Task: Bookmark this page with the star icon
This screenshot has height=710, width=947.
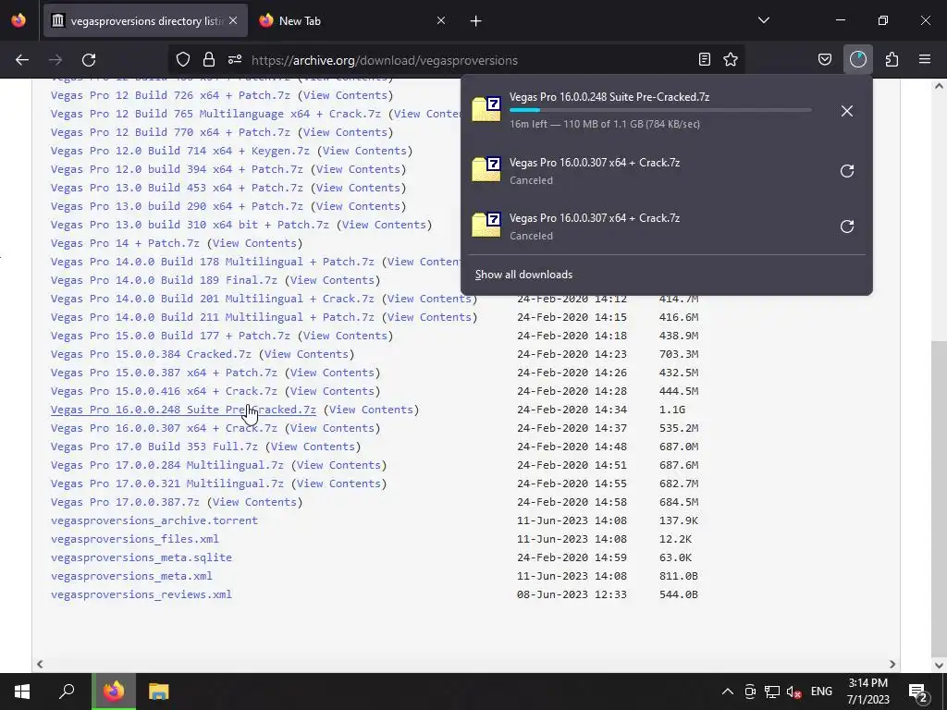Action: (x=731, y=60)
